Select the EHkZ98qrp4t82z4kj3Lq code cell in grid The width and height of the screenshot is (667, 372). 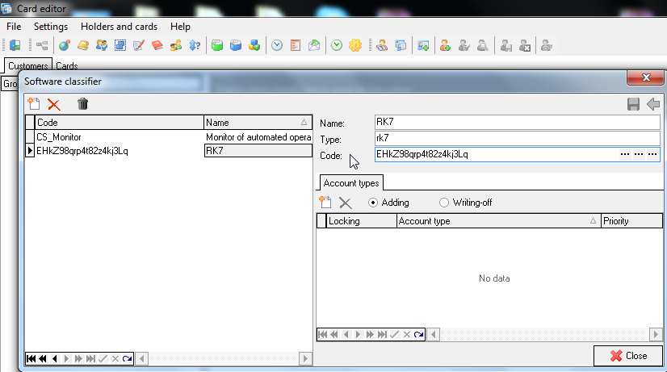[x=120, y=151]
